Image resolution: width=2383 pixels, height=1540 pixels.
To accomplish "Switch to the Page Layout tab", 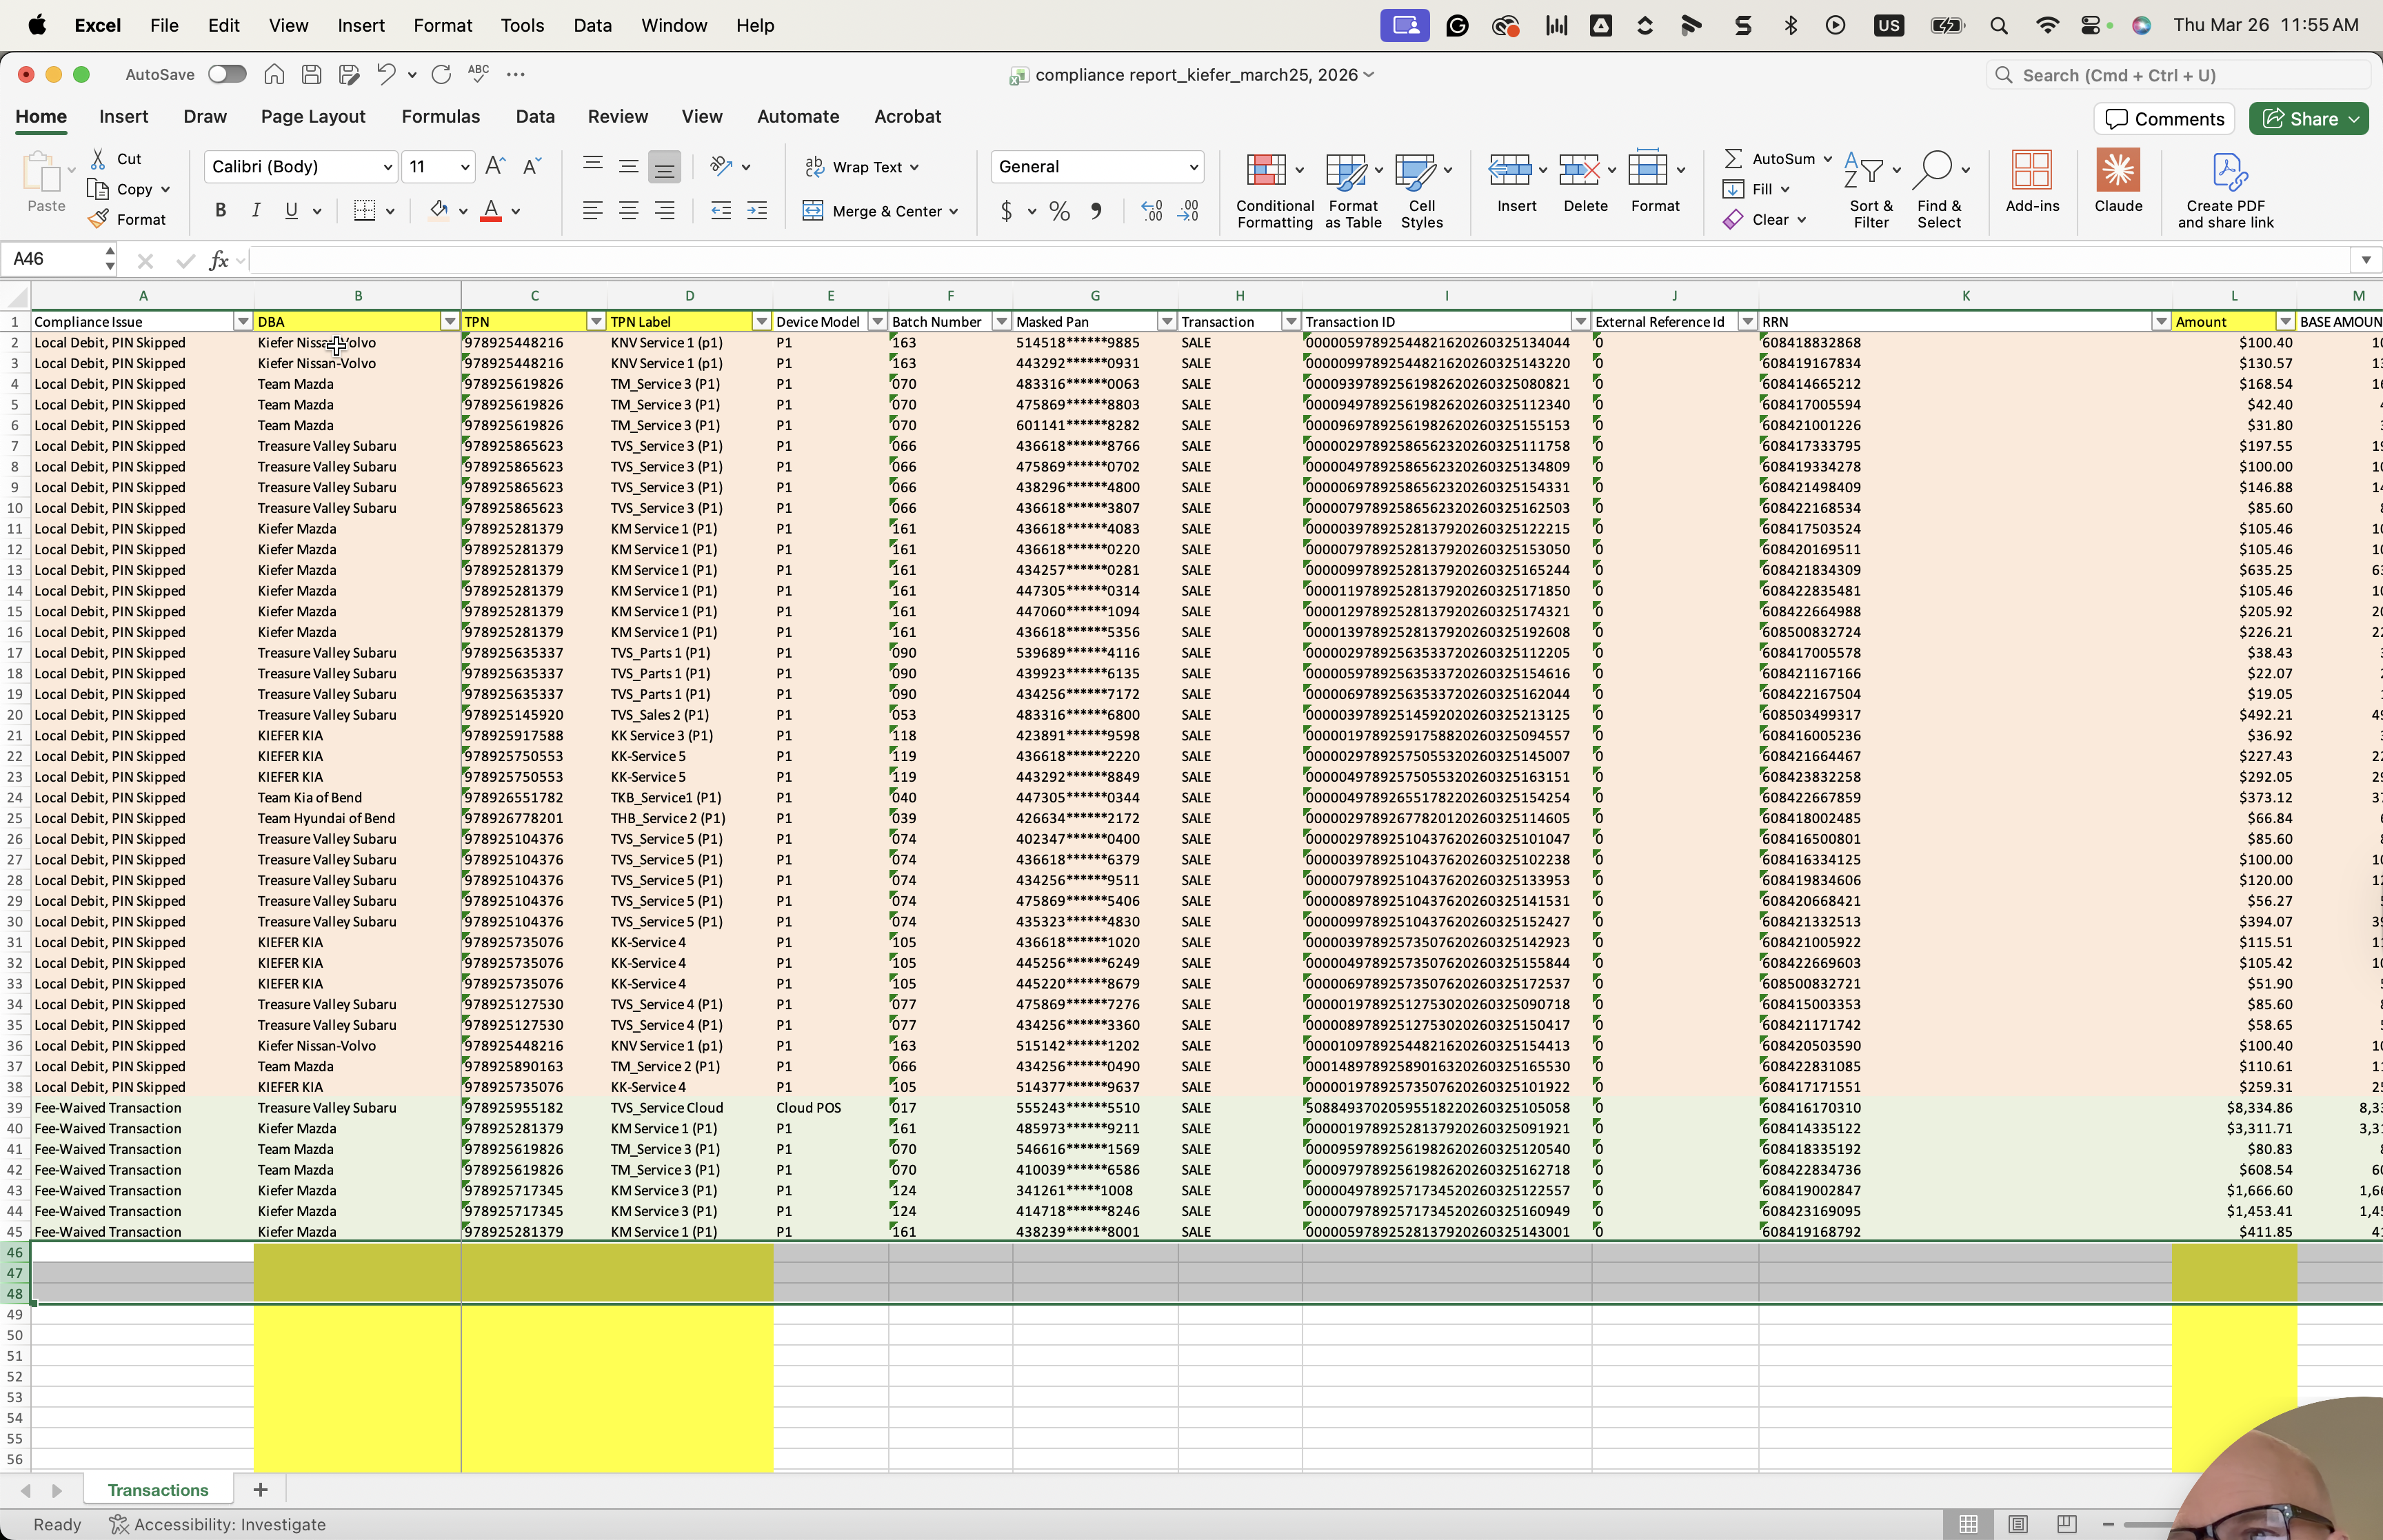I will [313, 116].
